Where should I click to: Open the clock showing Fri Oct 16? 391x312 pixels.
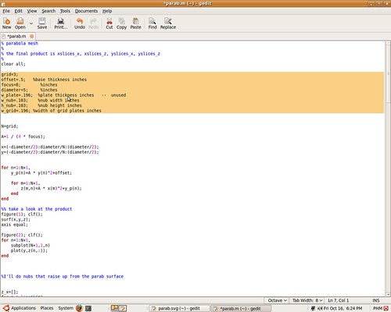coord(343,308)
